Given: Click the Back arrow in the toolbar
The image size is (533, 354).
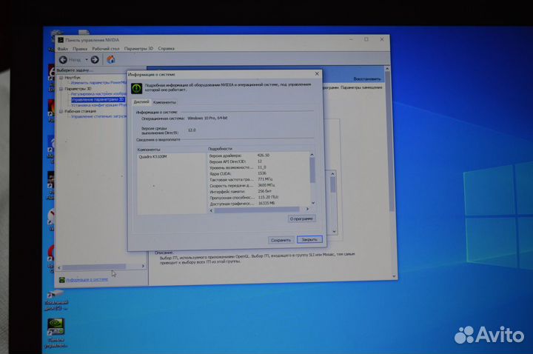Looking at the screenshot, I should (63, 60).
